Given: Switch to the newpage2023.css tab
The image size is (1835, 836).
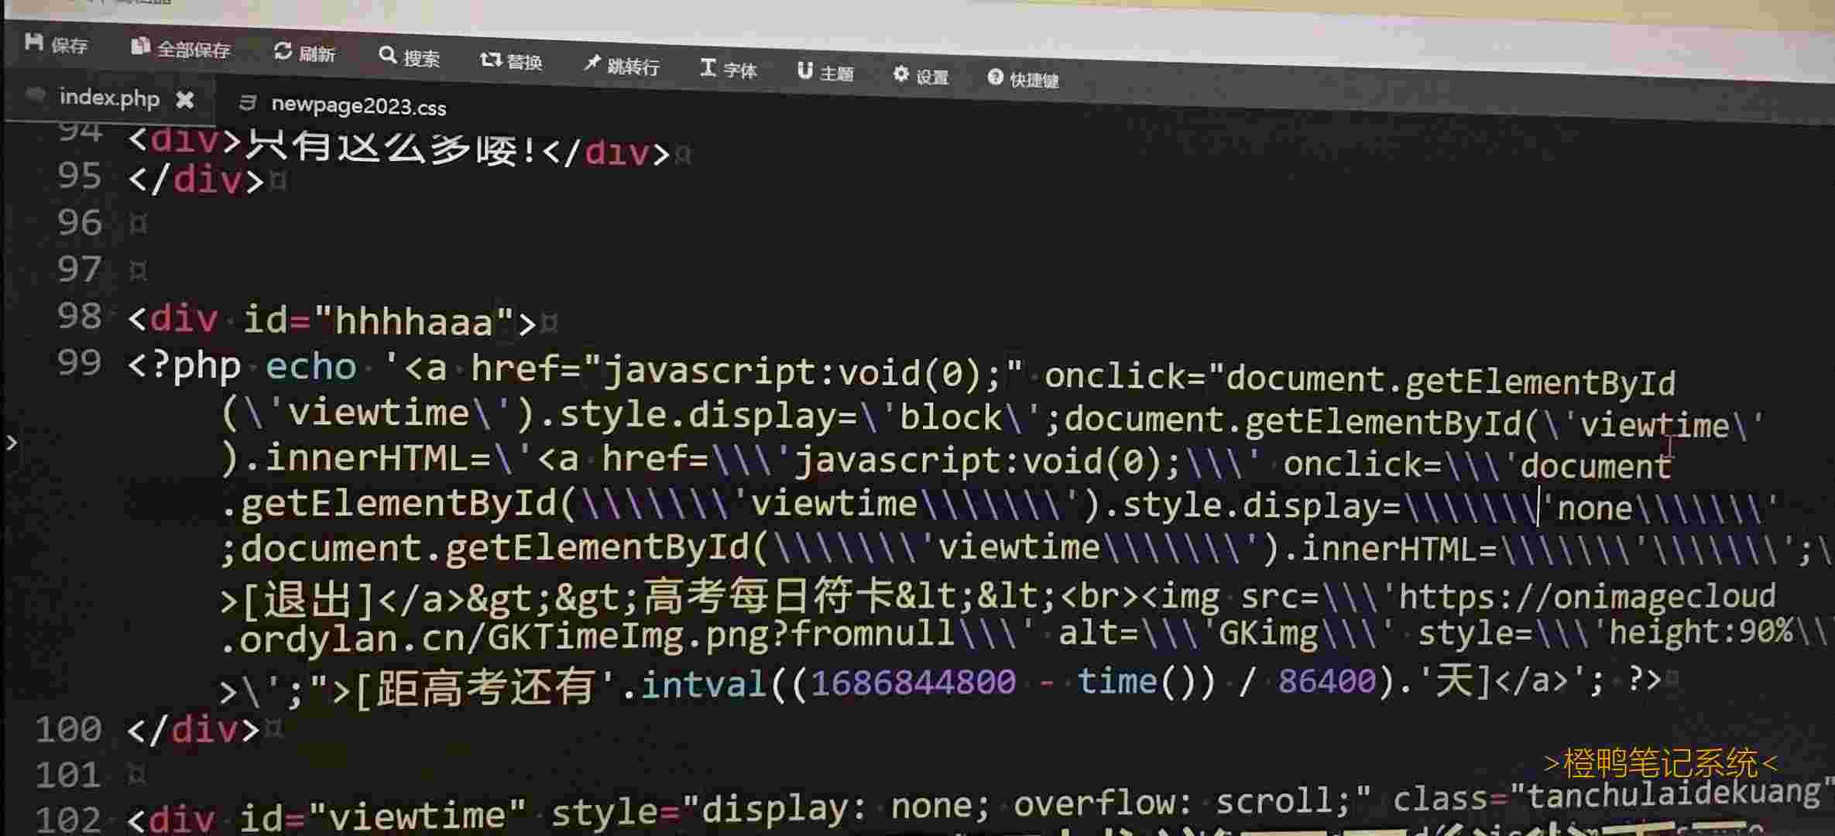Looking at the screenshot, I should pos(358,106).
